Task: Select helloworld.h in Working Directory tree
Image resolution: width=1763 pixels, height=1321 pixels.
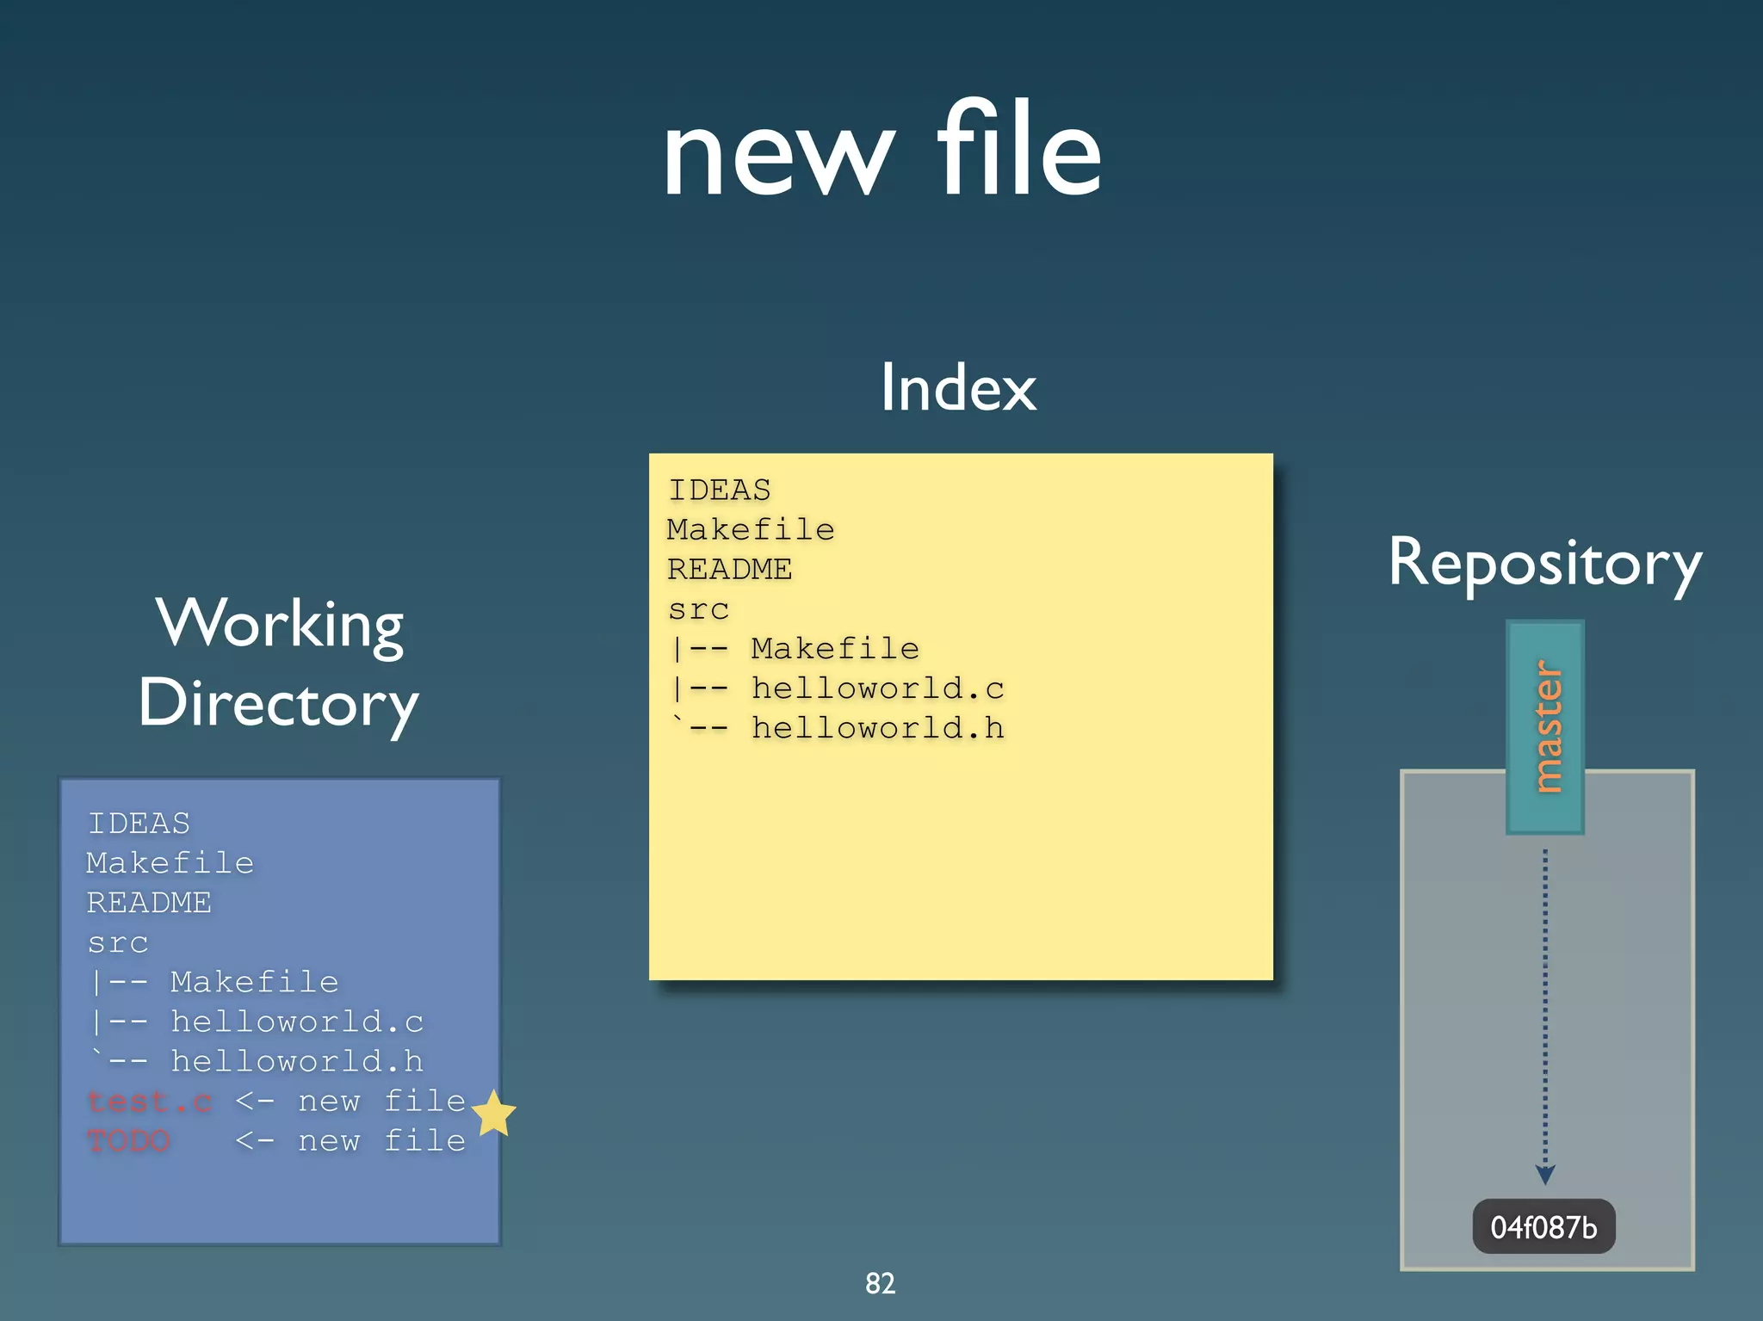Action: click(x=297, y=1062)
